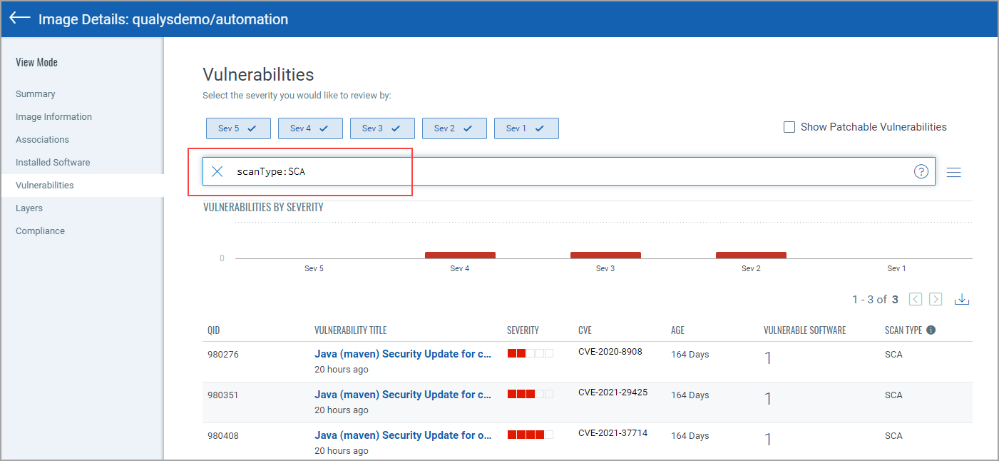Open Associations view
This screenshot has height=461, width=999.
[x=42, y=140]
